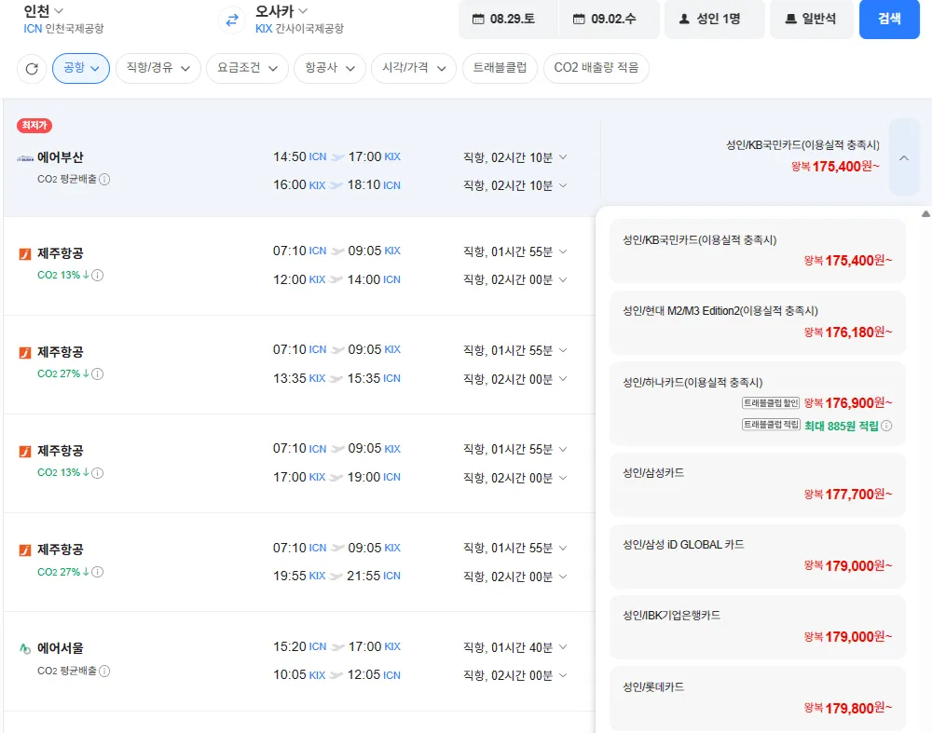Open the 오사카 arrival city dropdown
Image resolution: width=932 pixels, height=733 pixels.
pos(281,10)
